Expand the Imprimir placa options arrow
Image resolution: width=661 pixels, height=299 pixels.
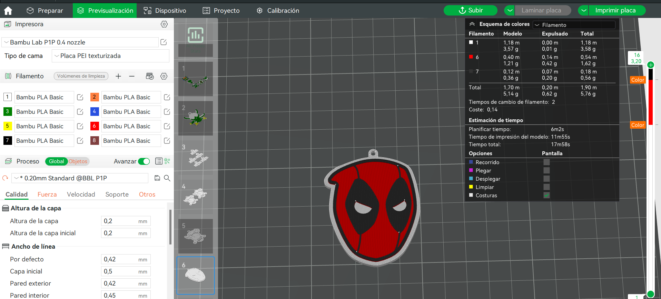[x=583, y=10]
